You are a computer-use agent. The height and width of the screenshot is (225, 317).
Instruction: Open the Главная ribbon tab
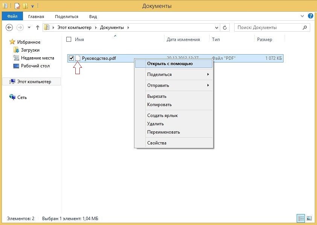click(36, 17)
